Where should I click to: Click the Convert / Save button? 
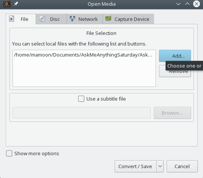[135, 166]
